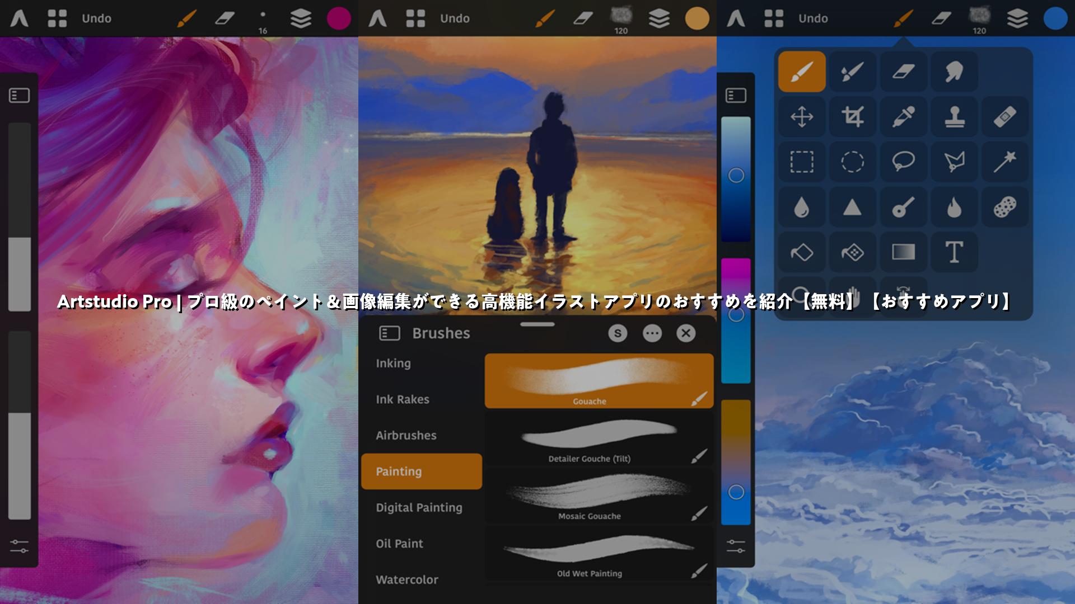Open Layers in the orange-swatch toolbar
1075x604 pixels.
pyautogui.click(x=659, y=18)
